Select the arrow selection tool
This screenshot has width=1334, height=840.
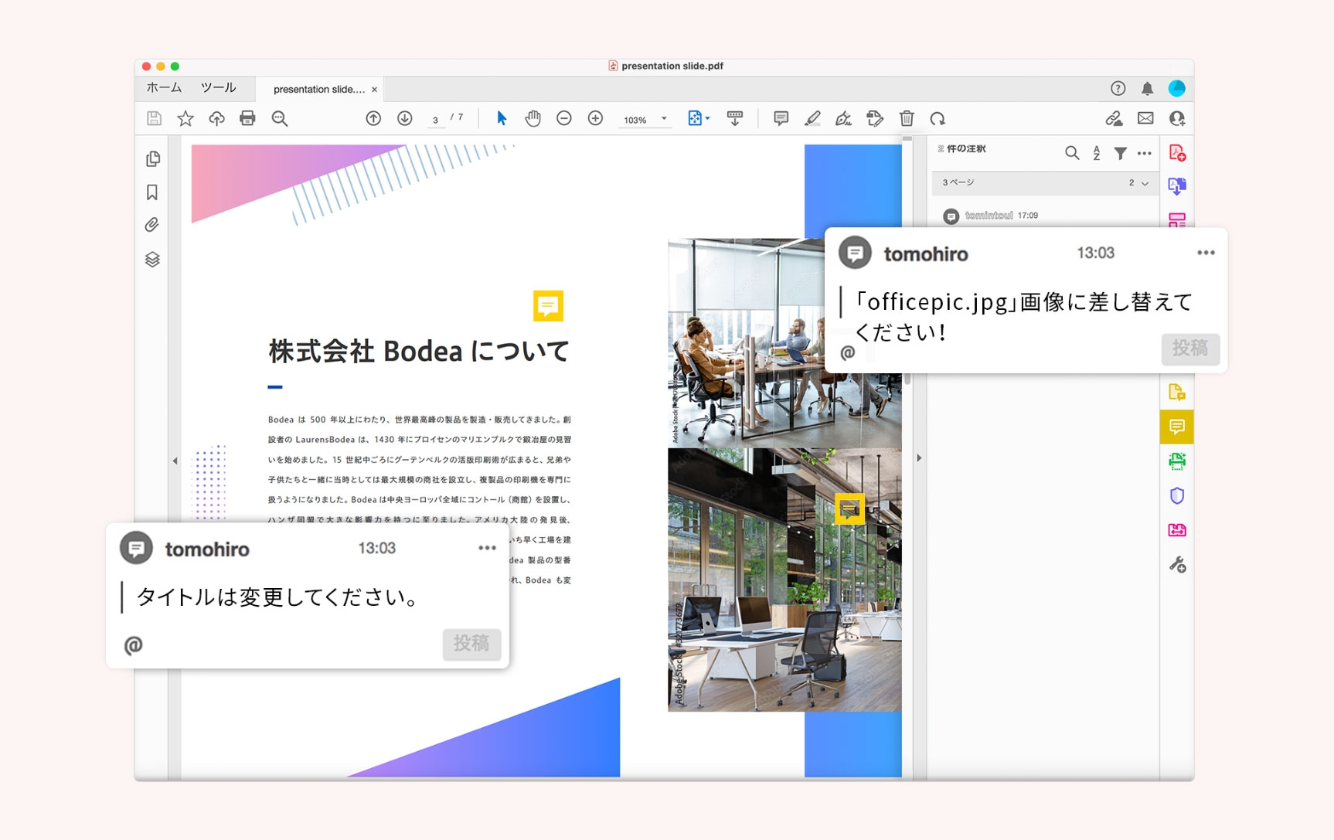(502, 118)
